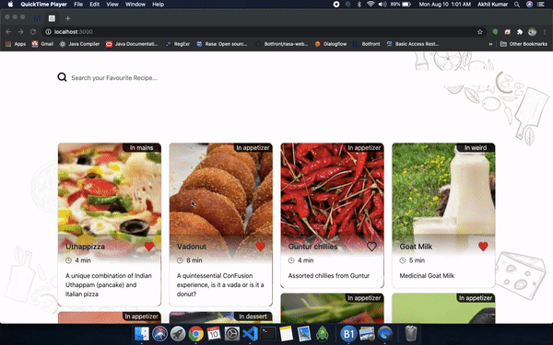Favourite Guntur chillies with the empty heart
The width and height of the screenshot is (553, 345).
[x=371, y=247]
